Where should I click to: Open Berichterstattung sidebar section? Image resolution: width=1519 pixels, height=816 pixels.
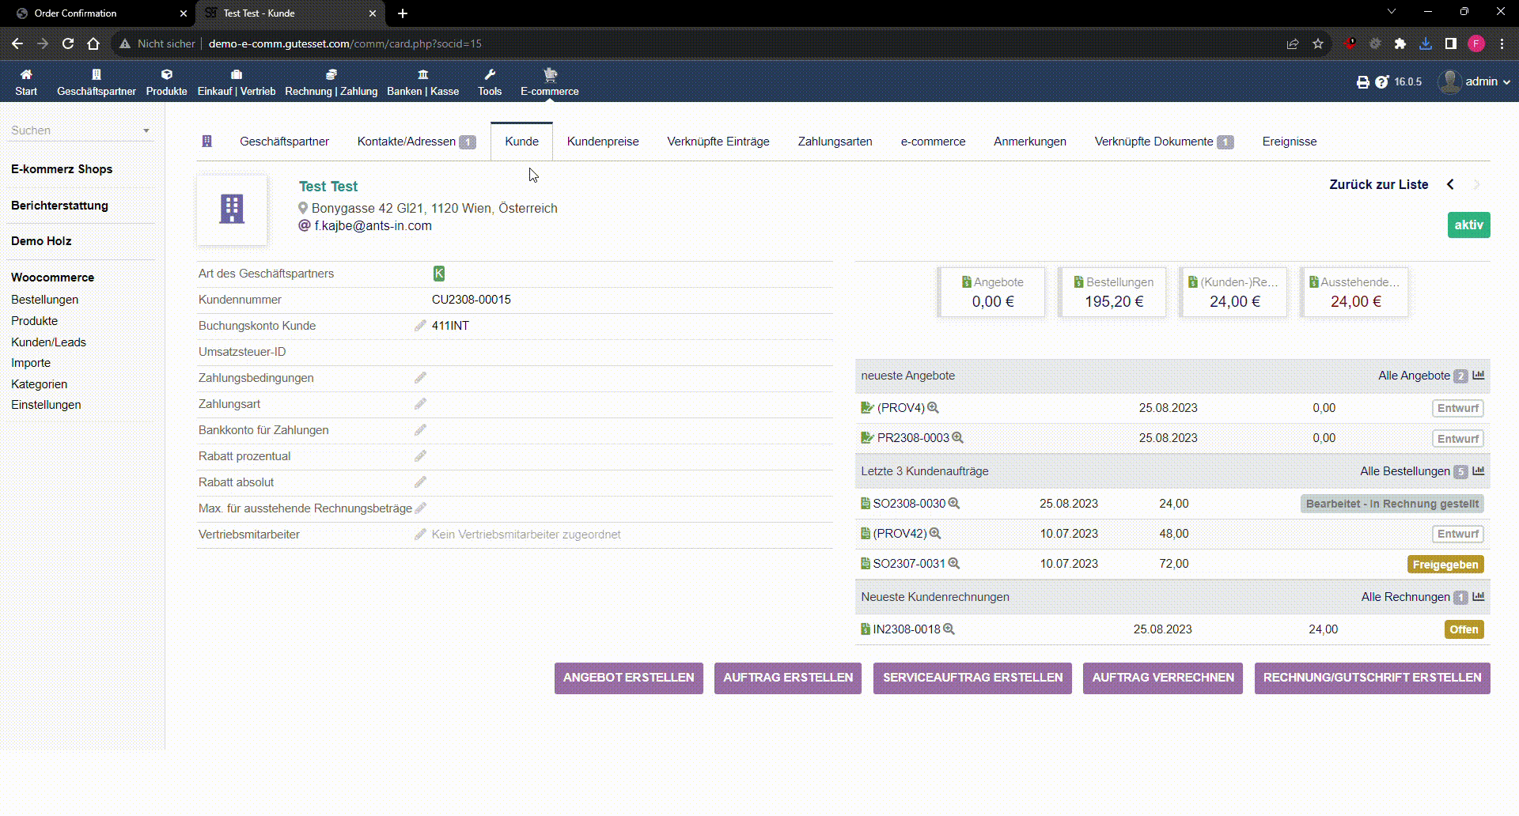59,206
